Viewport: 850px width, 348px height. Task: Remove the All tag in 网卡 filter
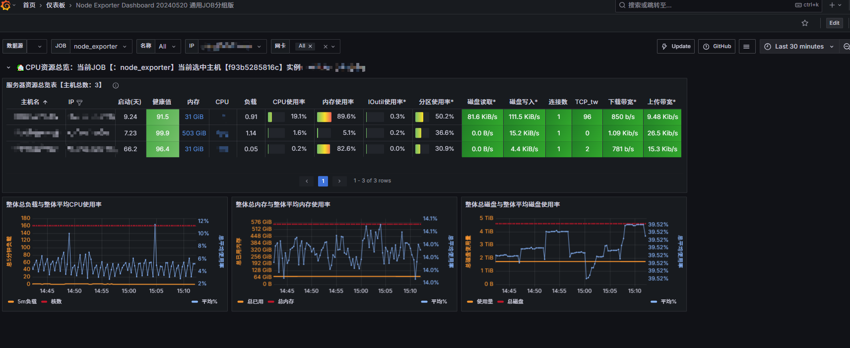311,46
